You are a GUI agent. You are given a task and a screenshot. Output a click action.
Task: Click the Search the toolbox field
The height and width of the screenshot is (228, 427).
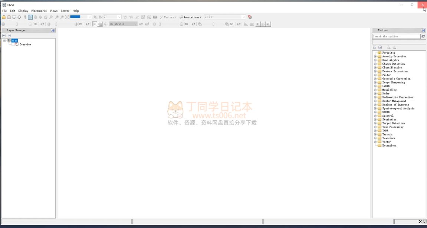point(396,36)
